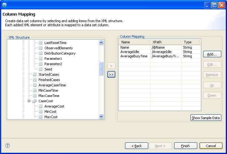Collapse the CaseCost tree node

[29, 101]
